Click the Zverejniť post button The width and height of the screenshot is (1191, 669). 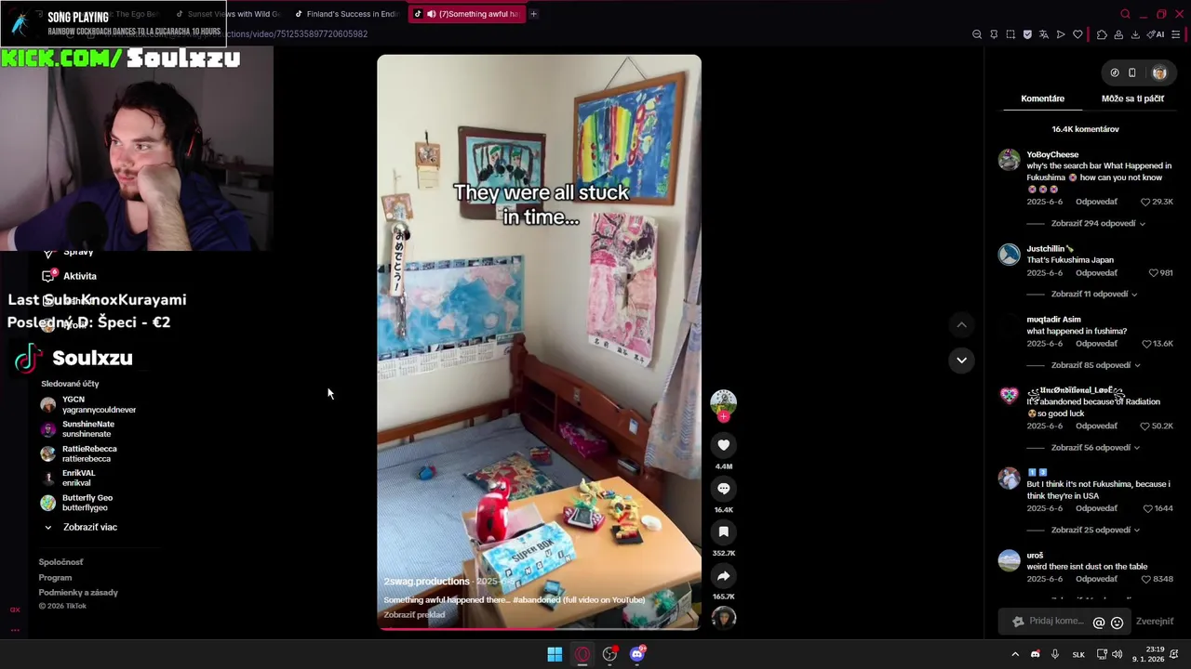point(1155,622)
